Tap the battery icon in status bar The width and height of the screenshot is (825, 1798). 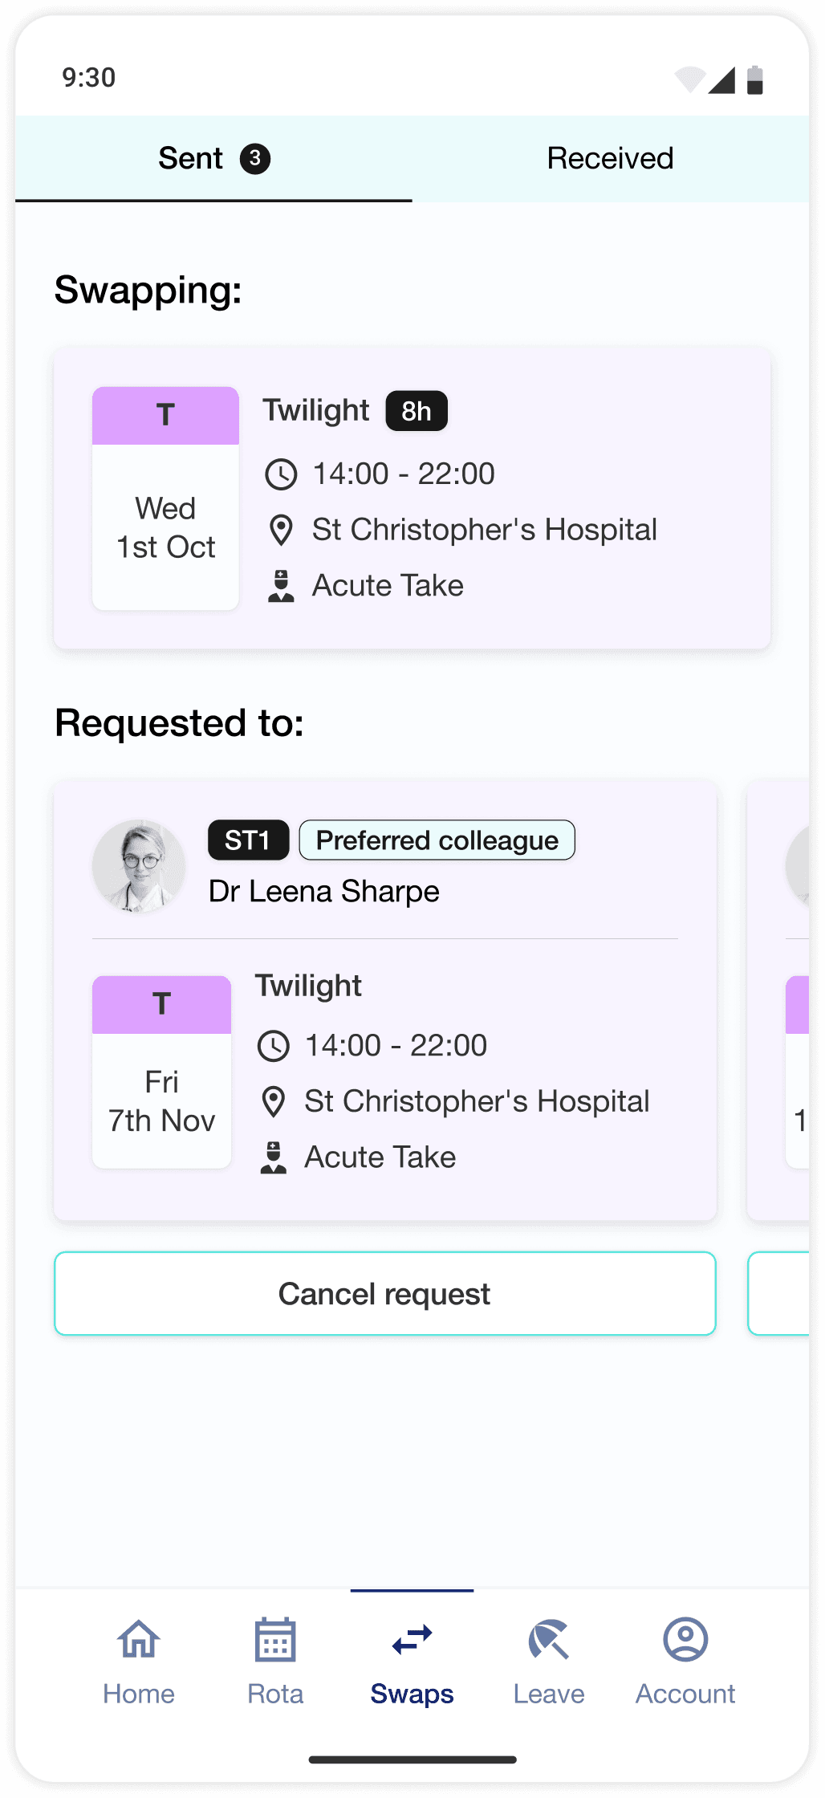[754, 80]
